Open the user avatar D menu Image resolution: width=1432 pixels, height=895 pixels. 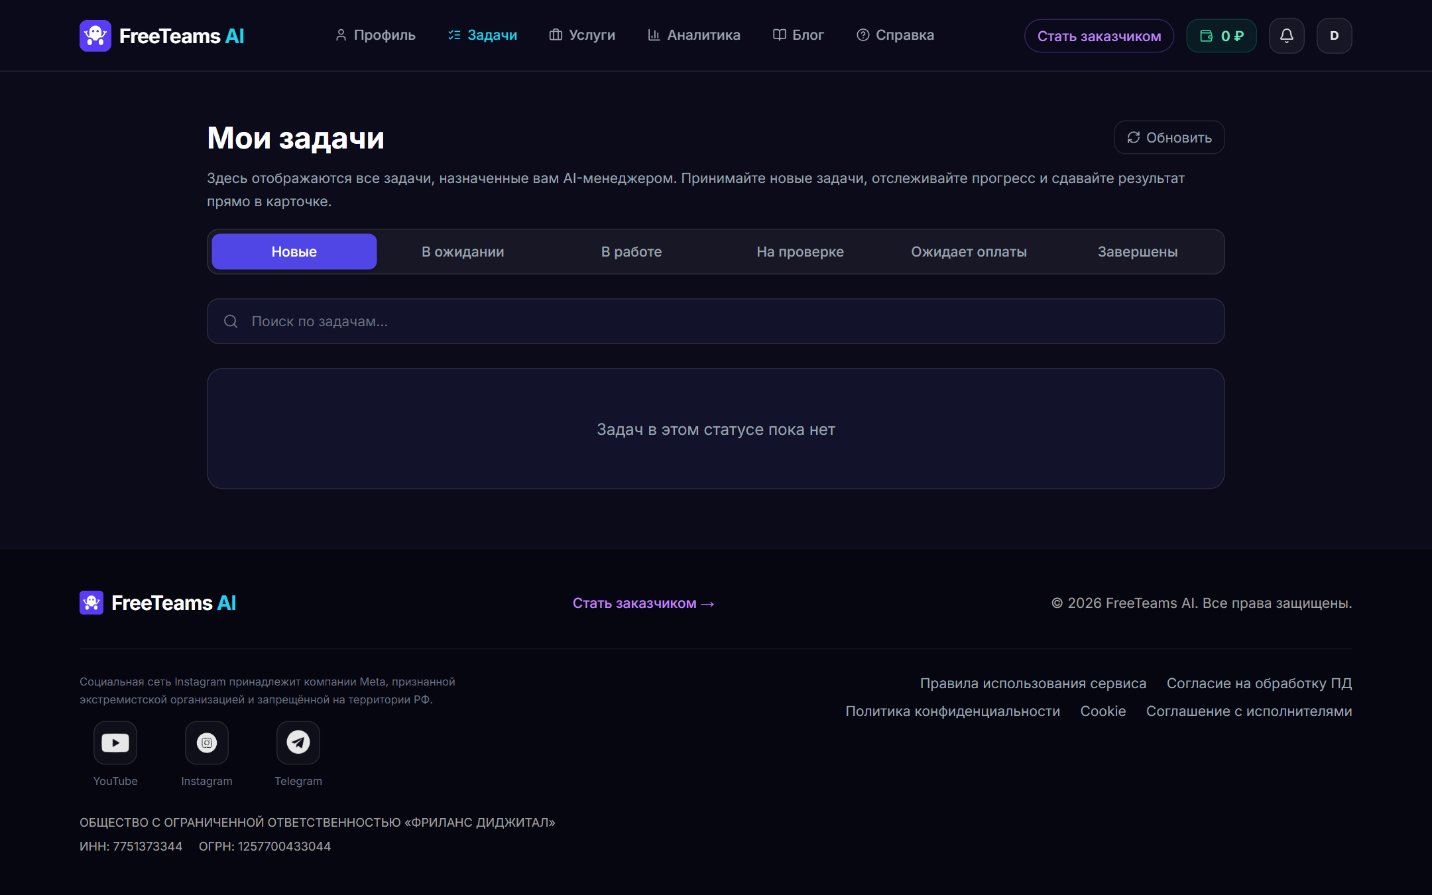point(1334,36)
